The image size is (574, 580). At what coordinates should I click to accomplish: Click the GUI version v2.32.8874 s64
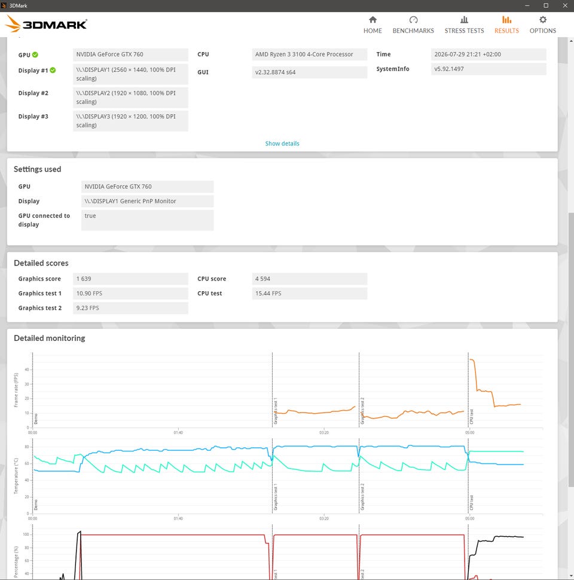(x=310, y=72)
